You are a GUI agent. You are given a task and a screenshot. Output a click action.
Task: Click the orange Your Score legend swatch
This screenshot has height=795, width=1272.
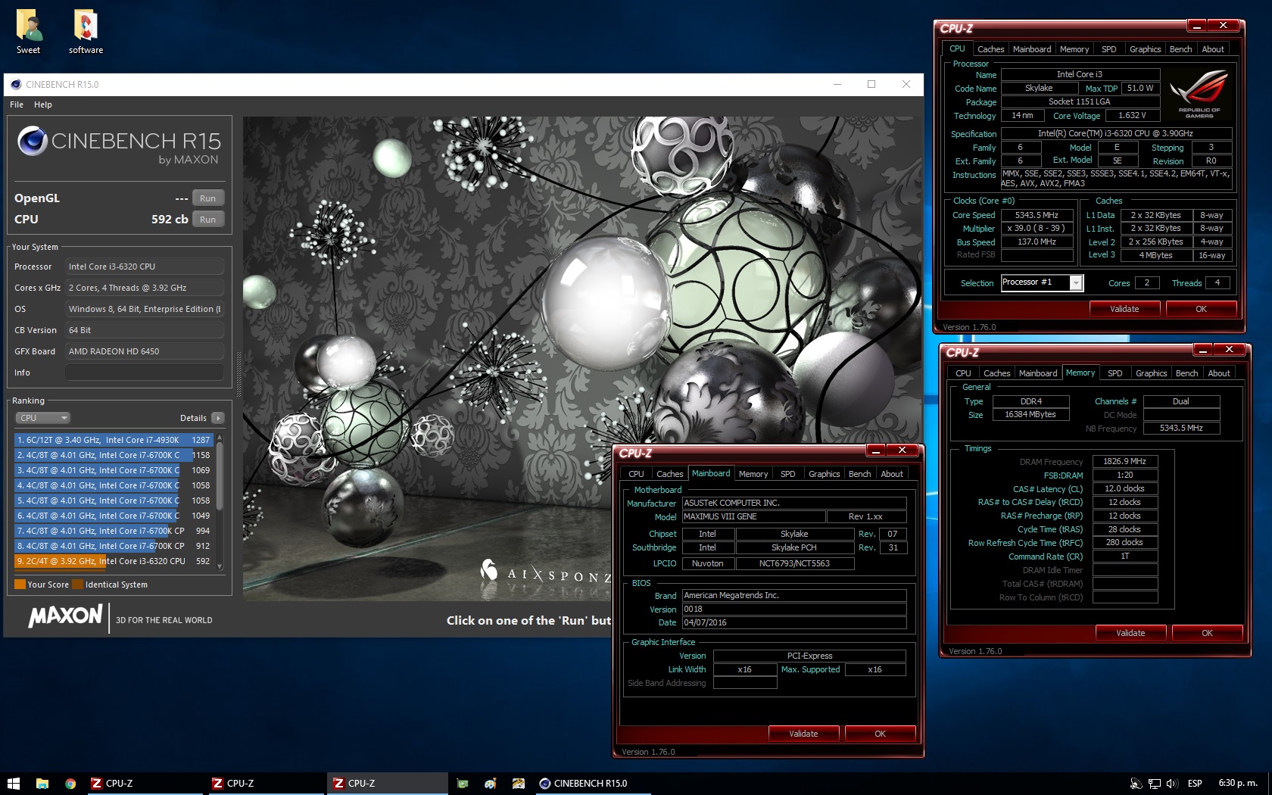tap(20, 585)
